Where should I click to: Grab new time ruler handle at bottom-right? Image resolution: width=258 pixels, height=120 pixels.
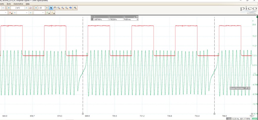click(x=252, y=114)
